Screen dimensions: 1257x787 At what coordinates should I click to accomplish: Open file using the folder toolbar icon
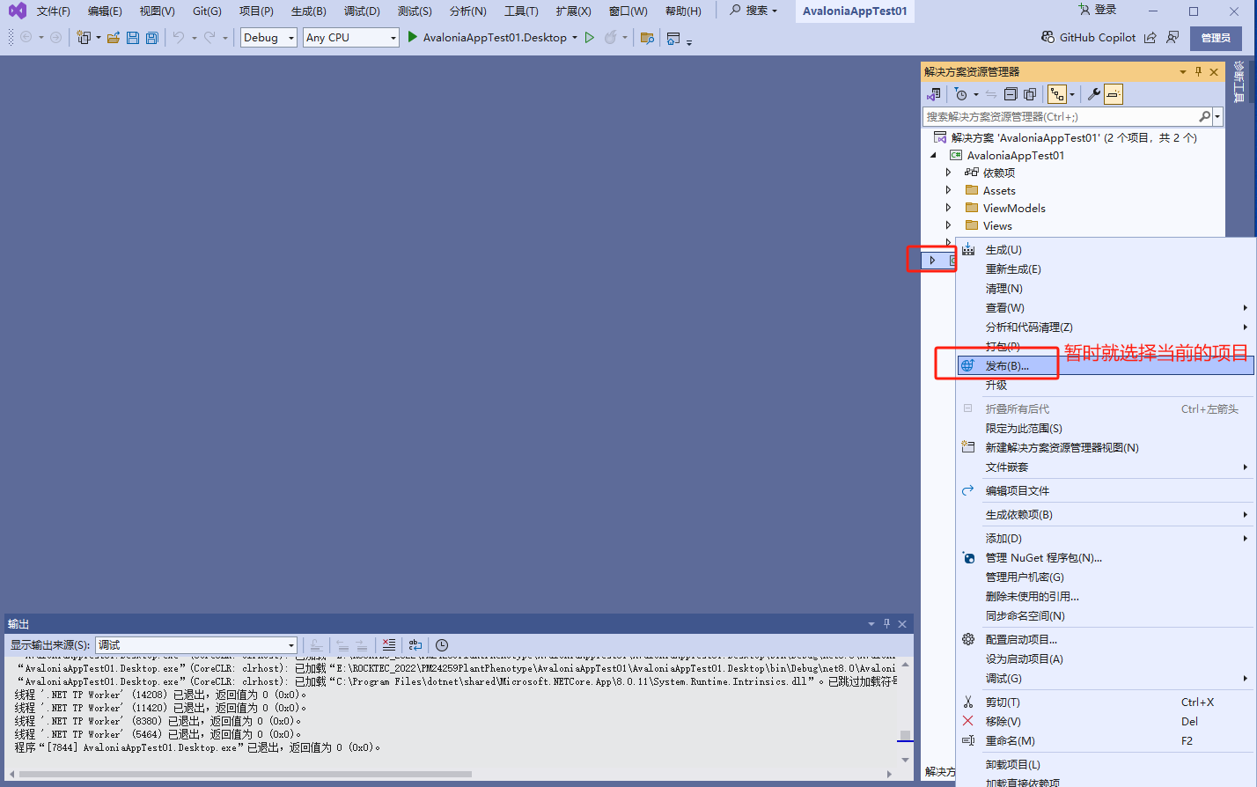[114, 38]
